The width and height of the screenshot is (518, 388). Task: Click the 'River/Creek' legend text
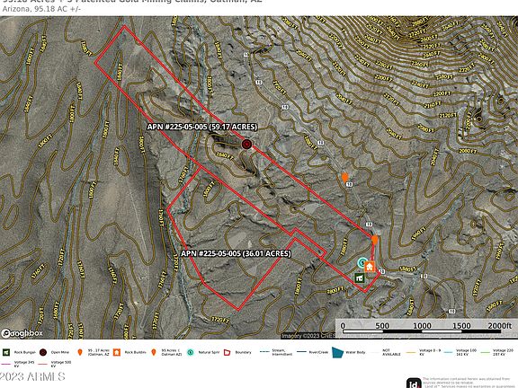coord(318,352)
